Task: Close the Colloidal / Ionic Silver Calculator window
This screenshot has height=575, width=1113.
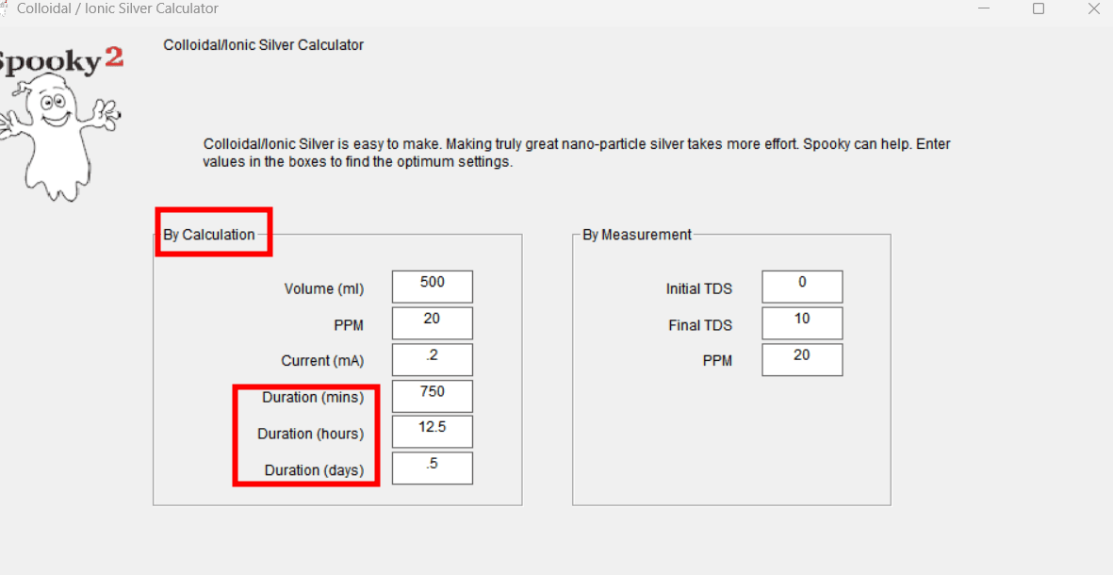Action: [x=1093, y=8]
